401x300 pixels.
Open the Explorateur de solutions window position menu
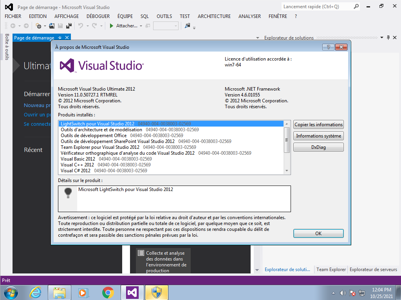click(382, 37)
